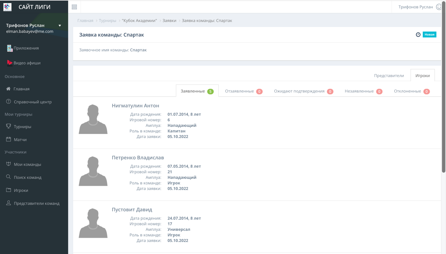Click the Главная breadcrumb link

(85, 20)
